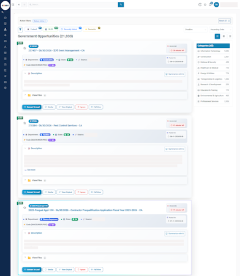
Task: Click the forward arrow in top bar
Action: point(24,4)
